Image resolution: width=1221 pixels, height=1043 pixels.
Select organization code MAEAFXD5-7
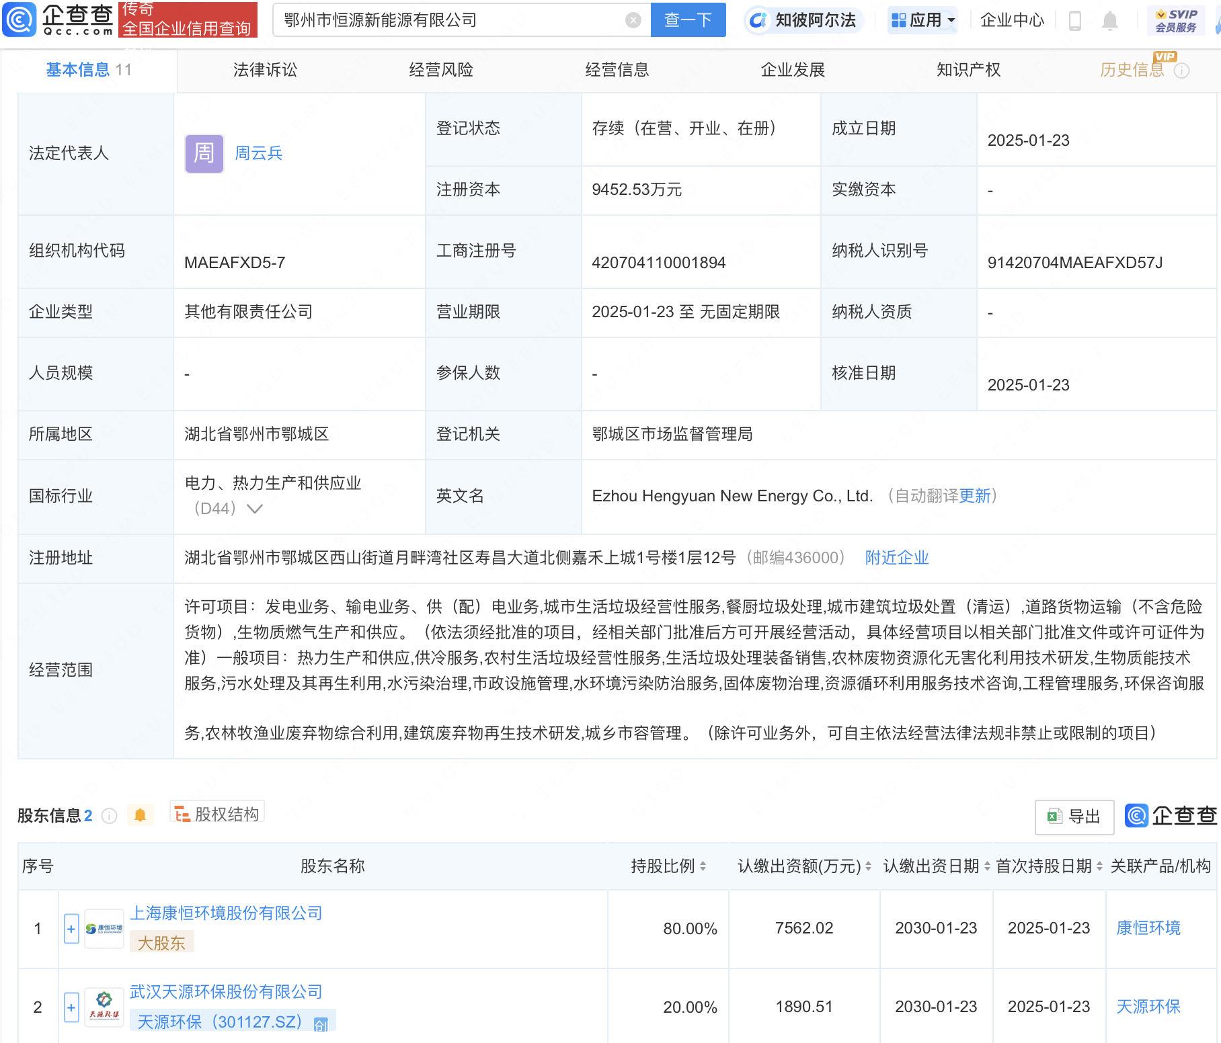(235, 263)
